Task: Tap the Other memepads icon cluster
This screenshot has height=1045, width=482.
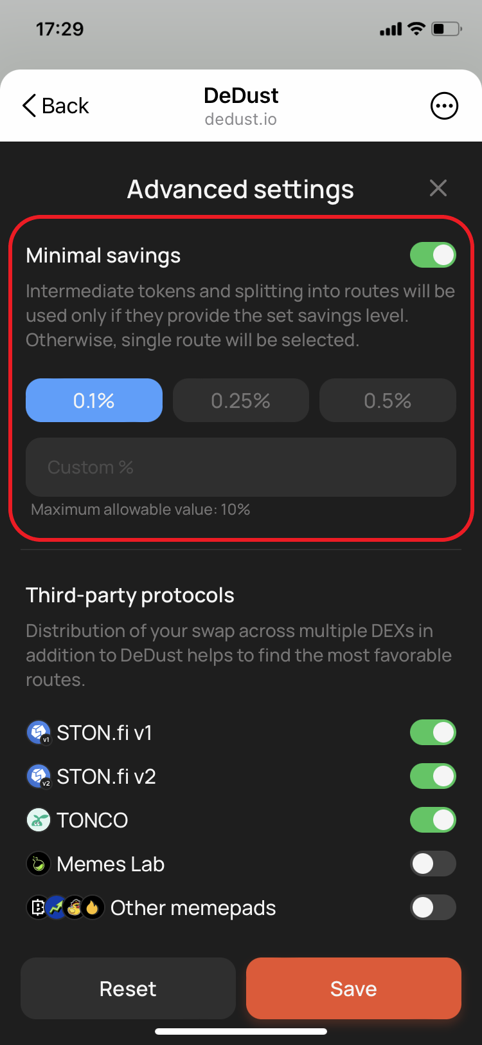Action: coord(66,907)
